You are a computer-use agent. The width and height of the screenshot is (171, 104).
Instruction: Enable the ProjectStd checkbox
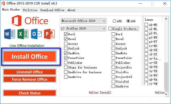[x=113, y=77]
